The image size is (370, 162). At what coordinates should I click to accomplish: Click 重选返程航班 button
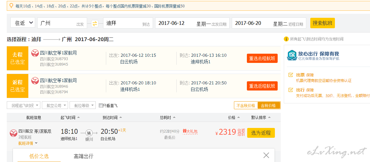click(262, 86)
